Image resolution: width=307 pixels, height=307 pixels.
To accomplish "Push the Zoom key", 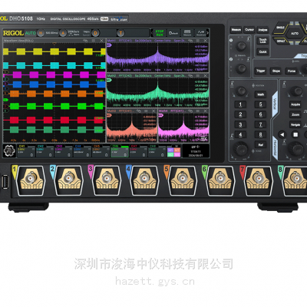I will tap(295, 114).
